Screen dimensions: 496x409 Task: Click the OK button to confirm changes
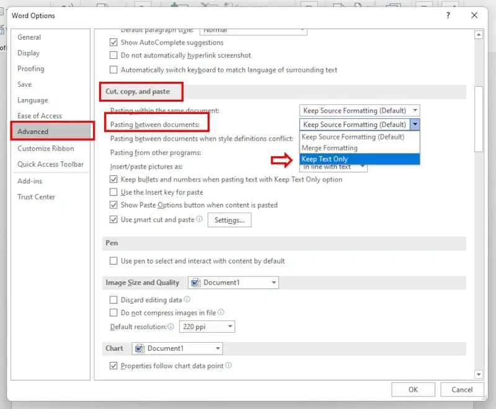click(412, 389)
